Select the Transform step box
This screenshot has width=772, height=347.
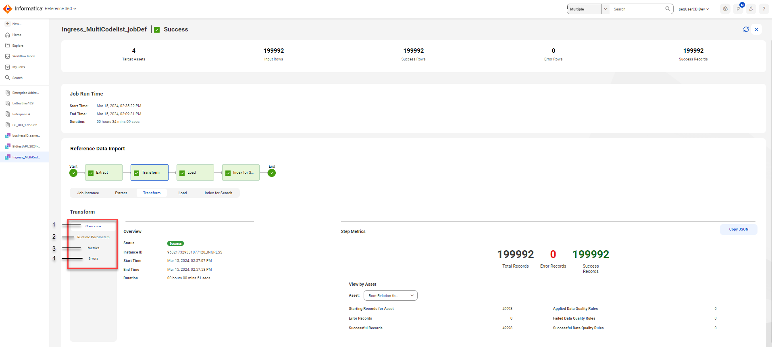[x=150, y=172]
